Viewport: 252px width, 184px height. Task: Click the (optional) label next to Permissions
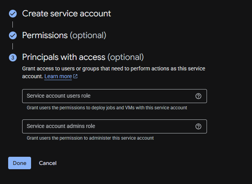click(88, 35)
